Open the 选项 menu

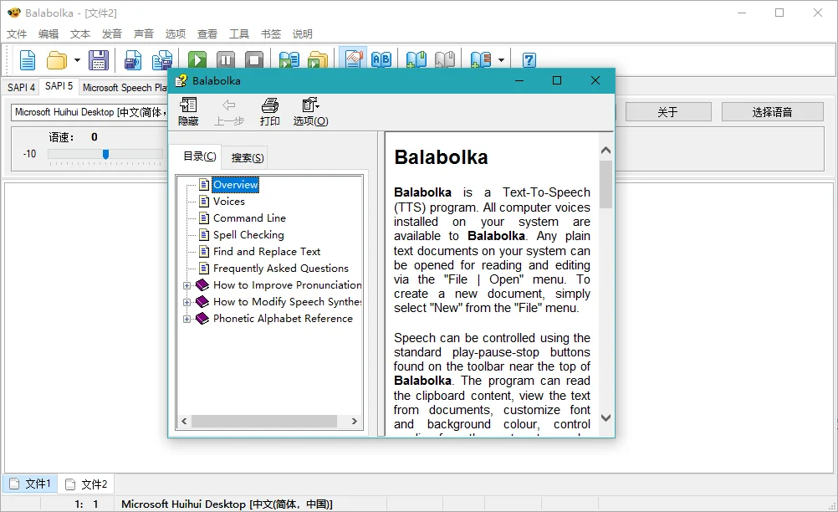pos(176,34)
